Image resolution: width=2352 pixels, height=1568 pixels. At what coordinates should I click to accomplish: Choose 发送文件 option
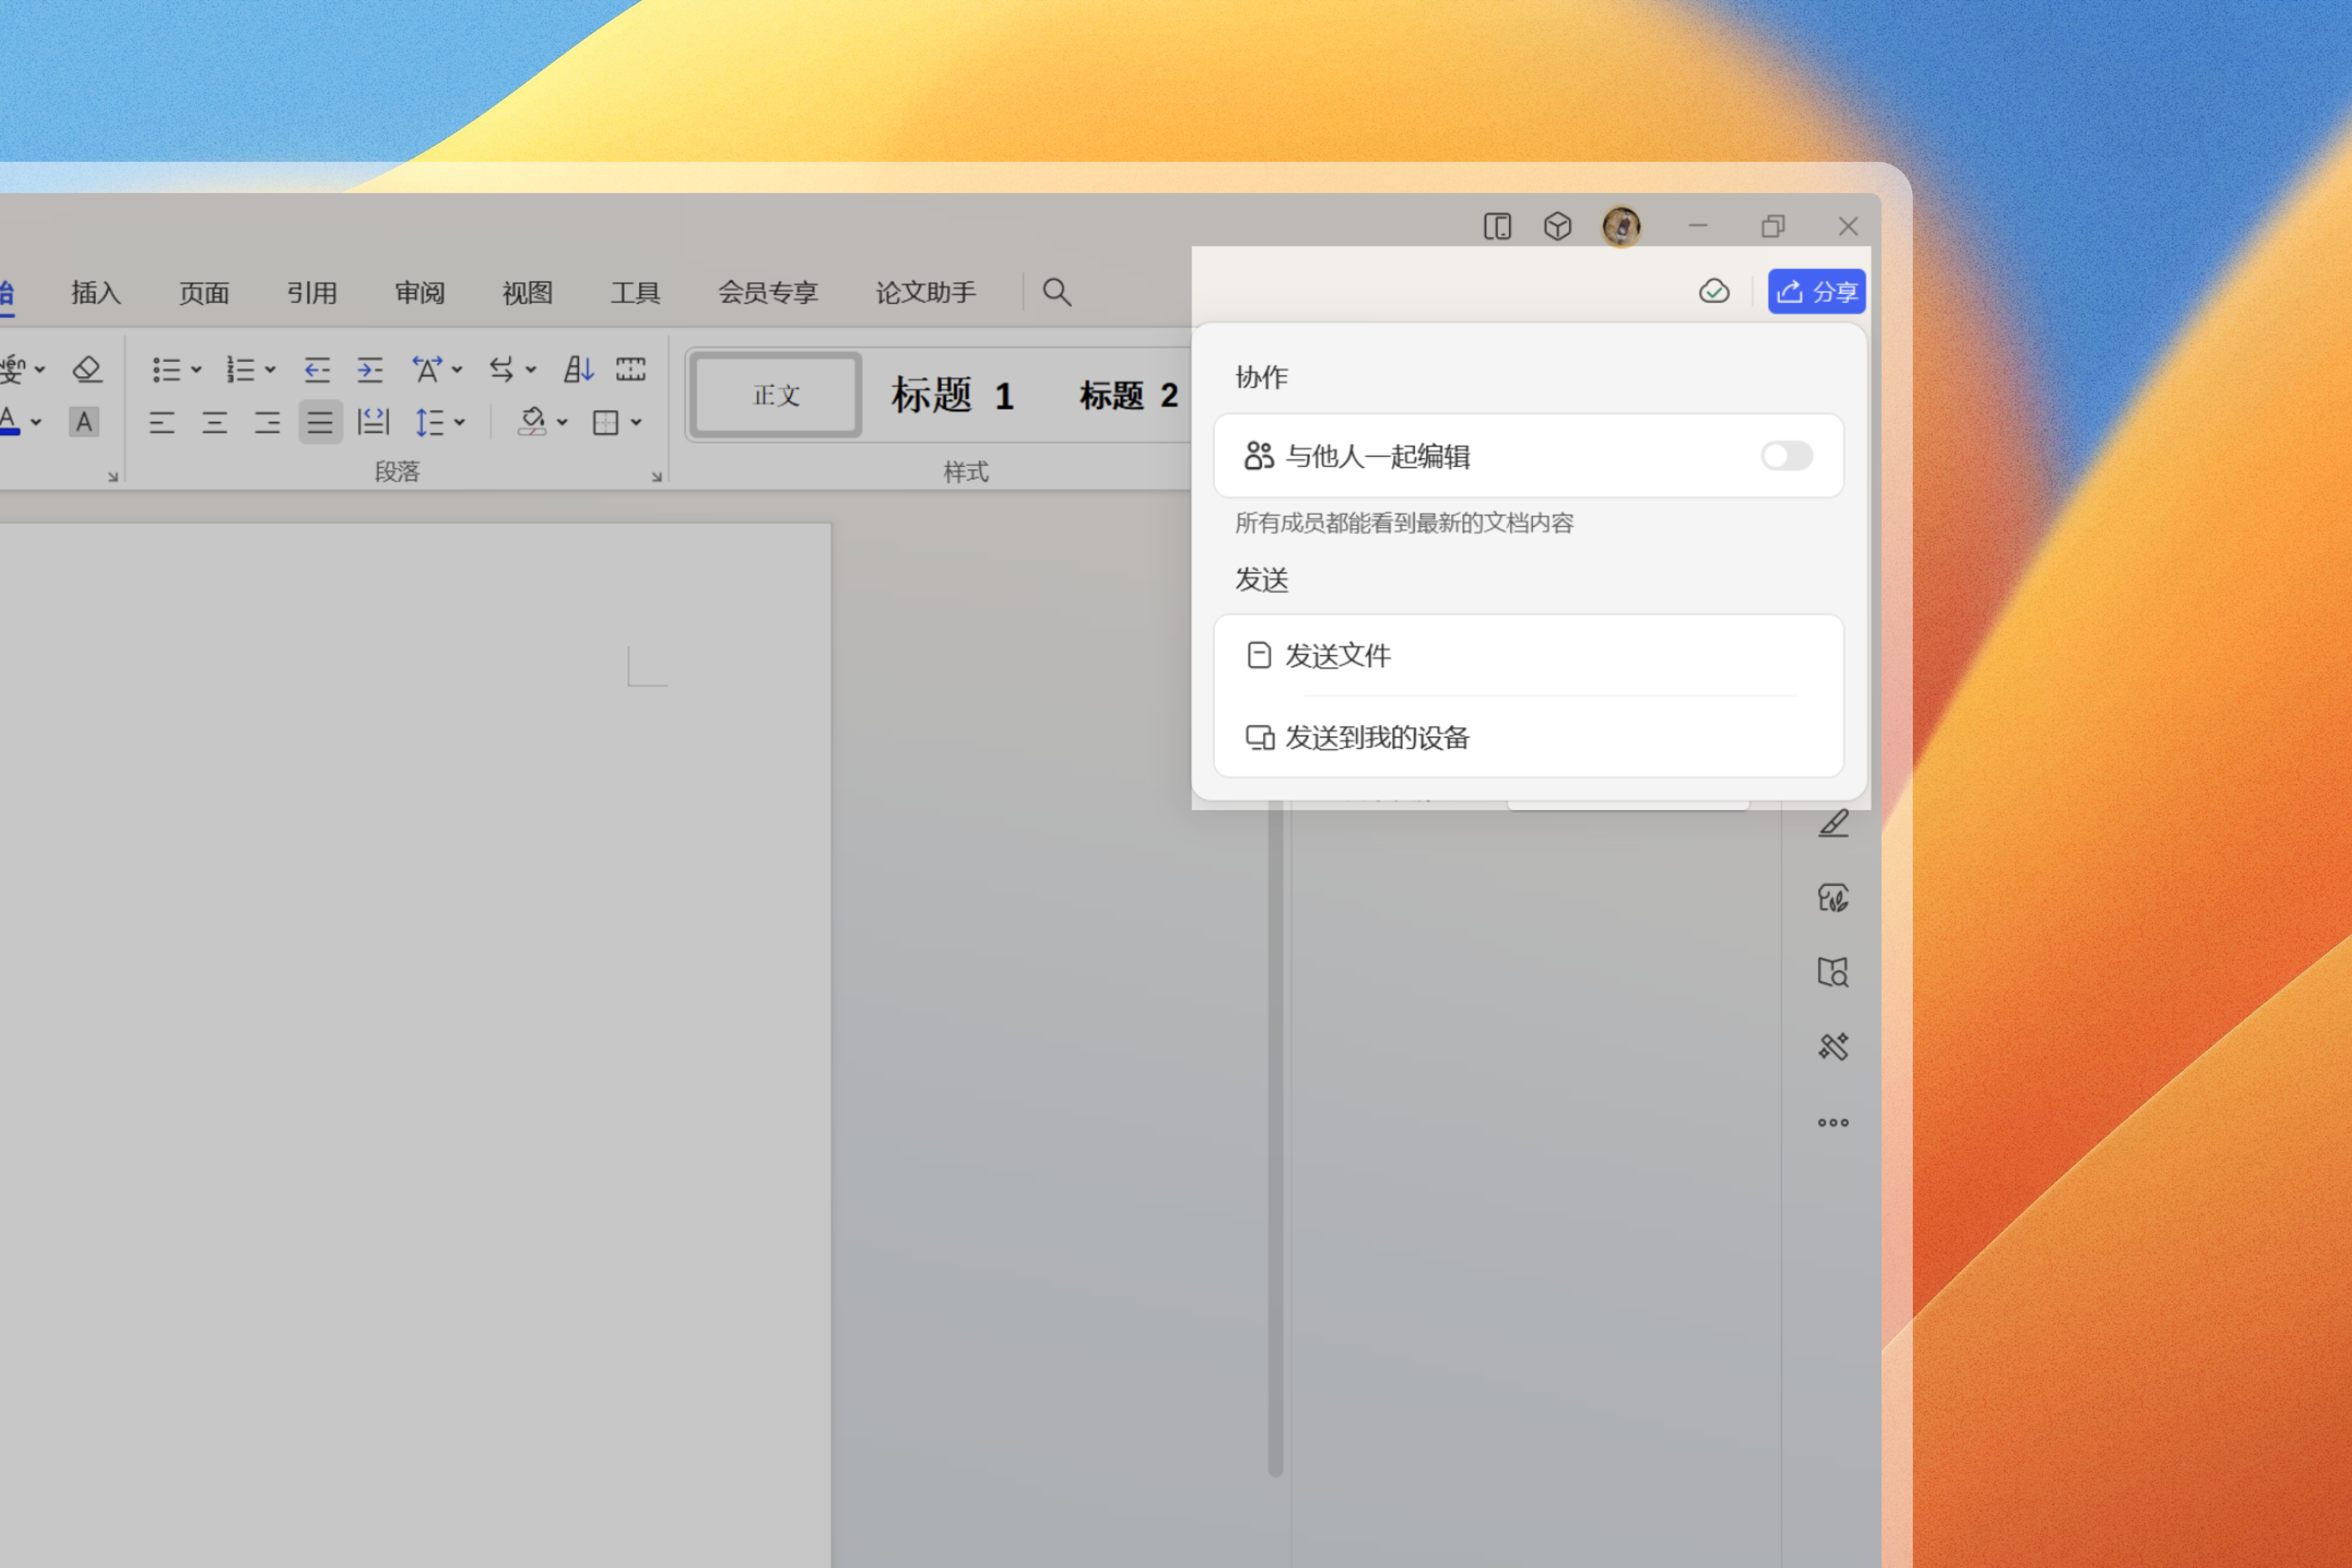pos(1528,656)
